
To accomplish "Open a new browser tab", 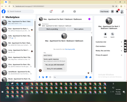I will 10,2.
